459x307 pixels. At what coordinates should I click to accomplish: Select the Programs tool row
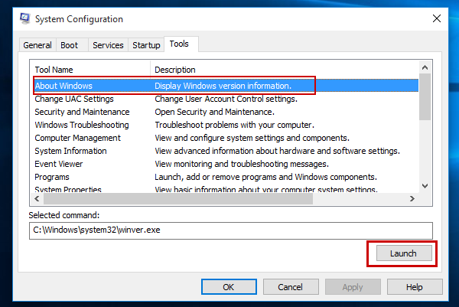click(226, 177)
